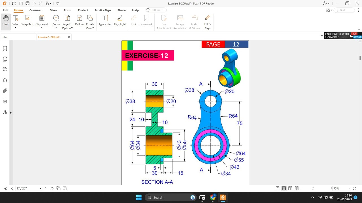Click the zoom out minus button
The width and height of the screenshot is (362, 203).
point(301,188)
